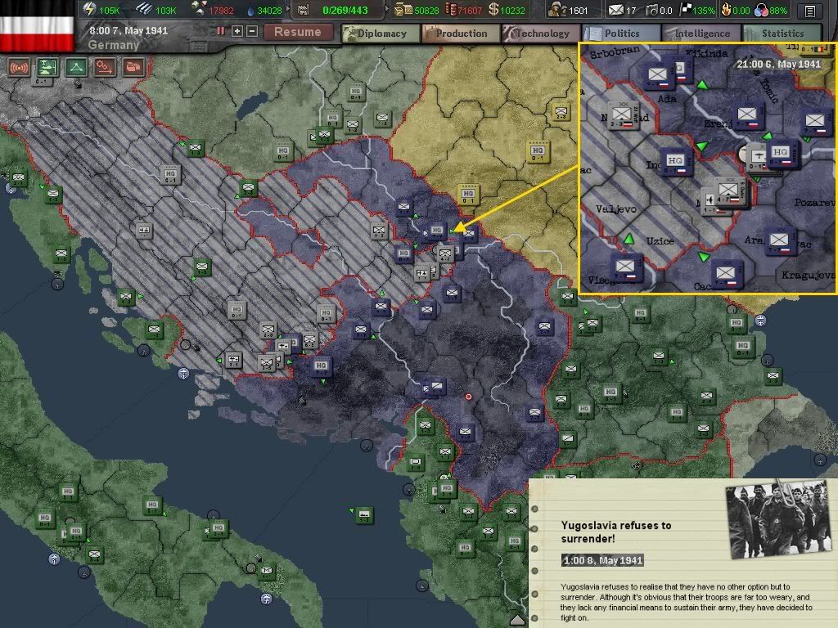Click the manpower value 1601
The height and width of the screenshot is (628, 838).
[579, 10]
